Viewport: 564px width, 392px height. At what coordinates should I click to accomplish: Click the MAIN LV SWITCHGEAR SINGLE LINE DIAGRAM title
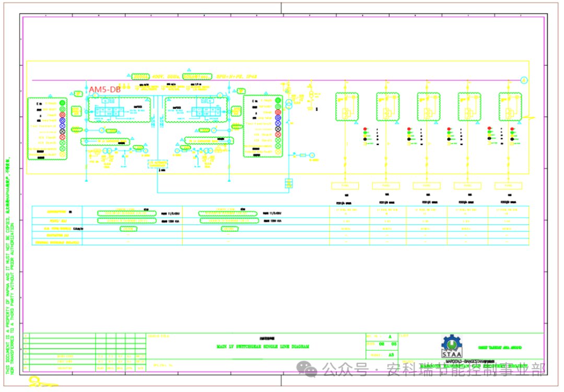pyautogui.click(x=263, y=347)
